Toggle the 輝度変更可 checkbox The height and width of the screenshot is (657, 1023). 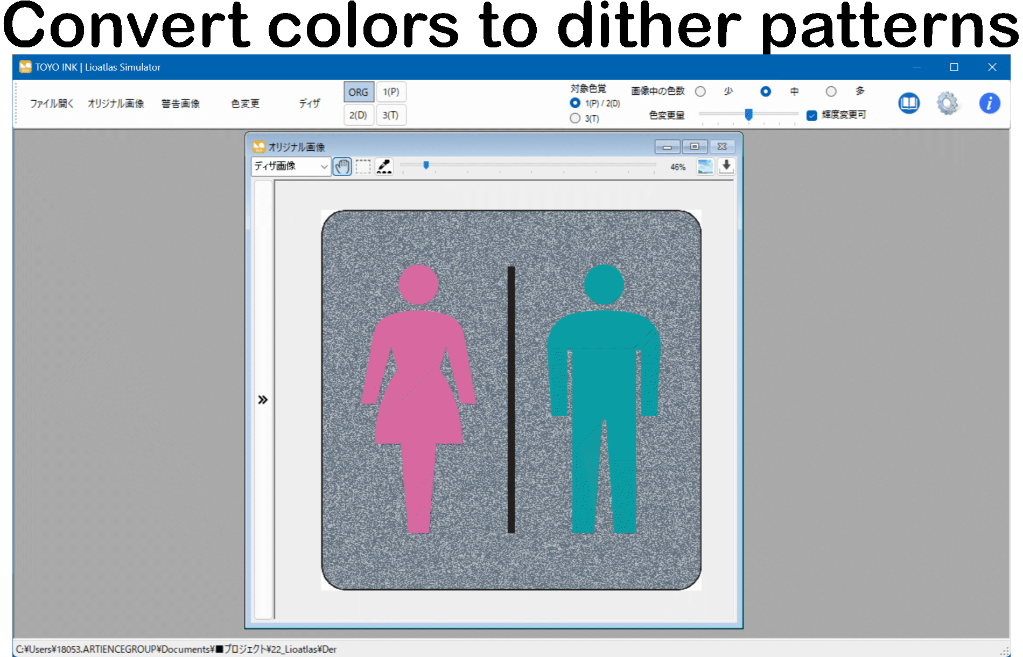pyautogui.click(x=811, y=115)
